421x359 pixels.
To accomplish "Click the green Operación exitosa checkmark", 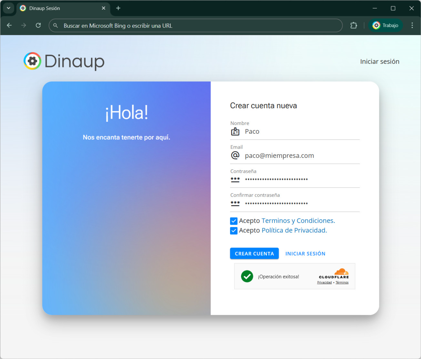I will [247, 276].
